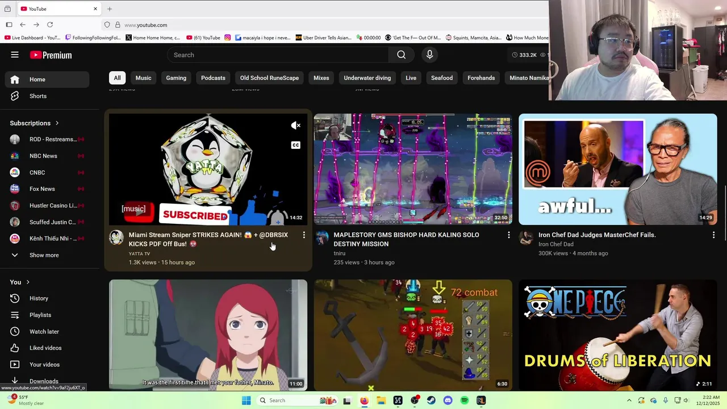The image size is (727, 409).
Task: Select the Underwater diving chip
Action: click(x=367, y=78)
